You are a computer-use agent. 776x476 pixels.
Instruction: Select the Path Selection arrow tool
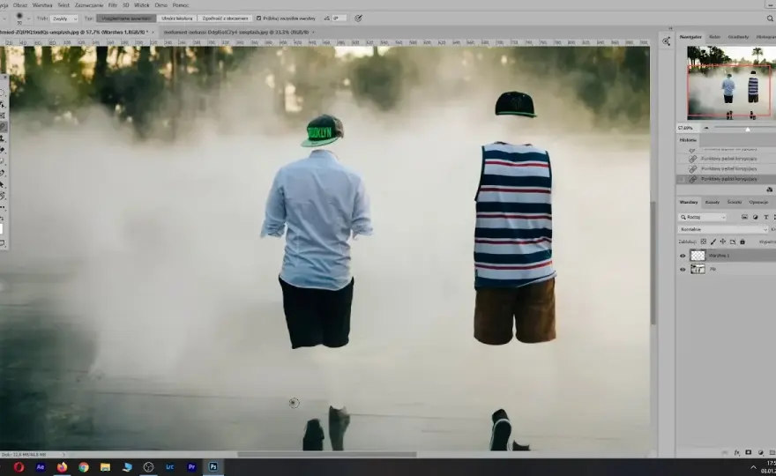point(2,184)
